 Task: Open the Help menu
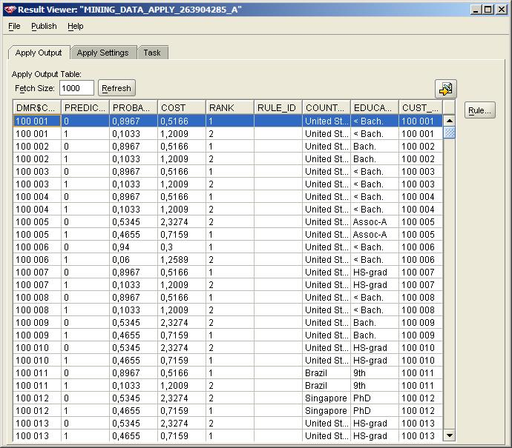[76, 26]
